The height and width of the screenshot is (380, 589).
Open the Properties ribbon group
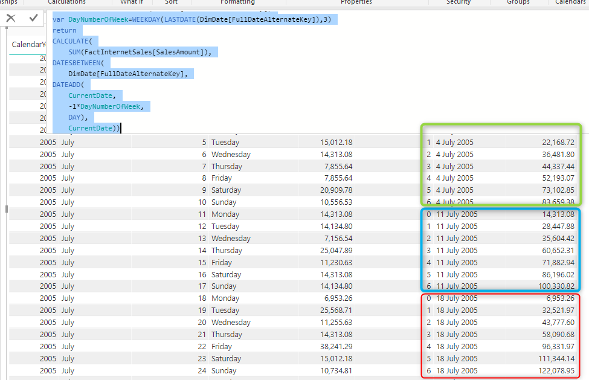click(x=356, y=2)
